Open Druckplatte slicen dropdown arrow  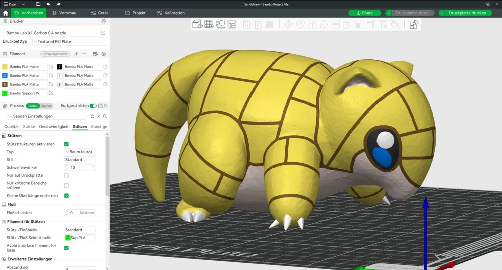[389, 13]
